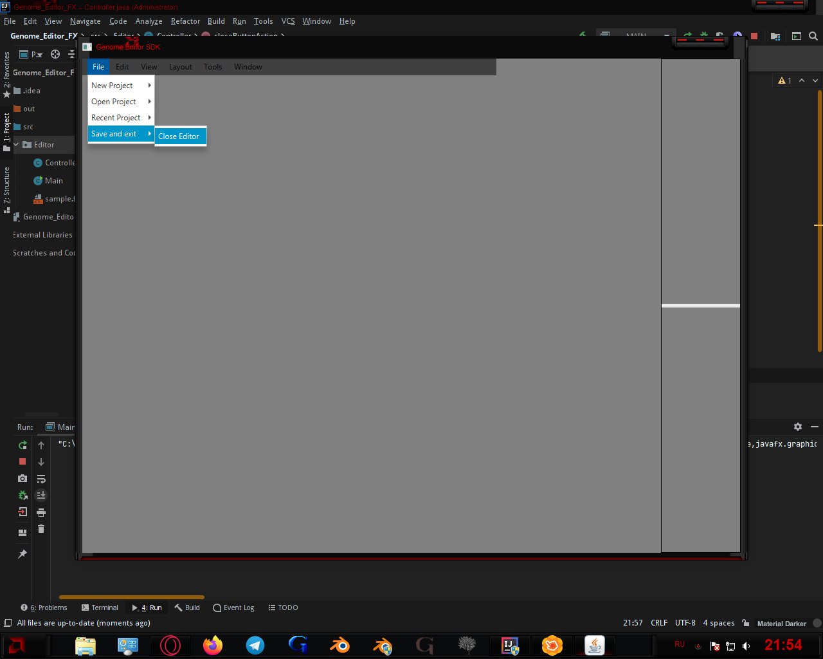Viewport: 823px width, 659px height.
Task: Select Main file in project tree
Action: point(49,181)
